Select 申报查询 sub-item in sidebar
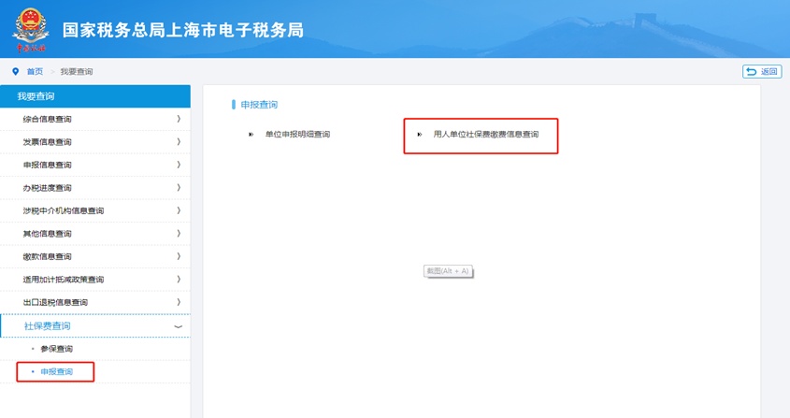The height and width of the screenshot is (418, 790). [x=56, y=371]
